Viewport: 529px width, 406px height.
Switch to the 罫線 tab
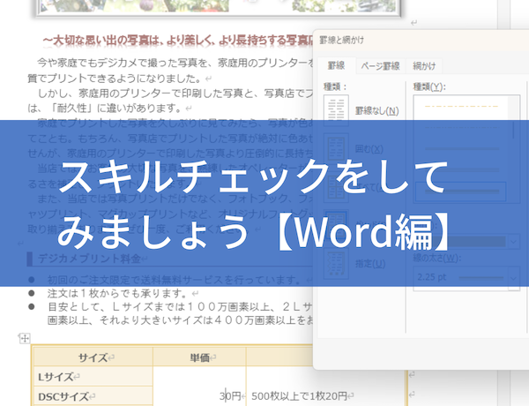[337, 65]
